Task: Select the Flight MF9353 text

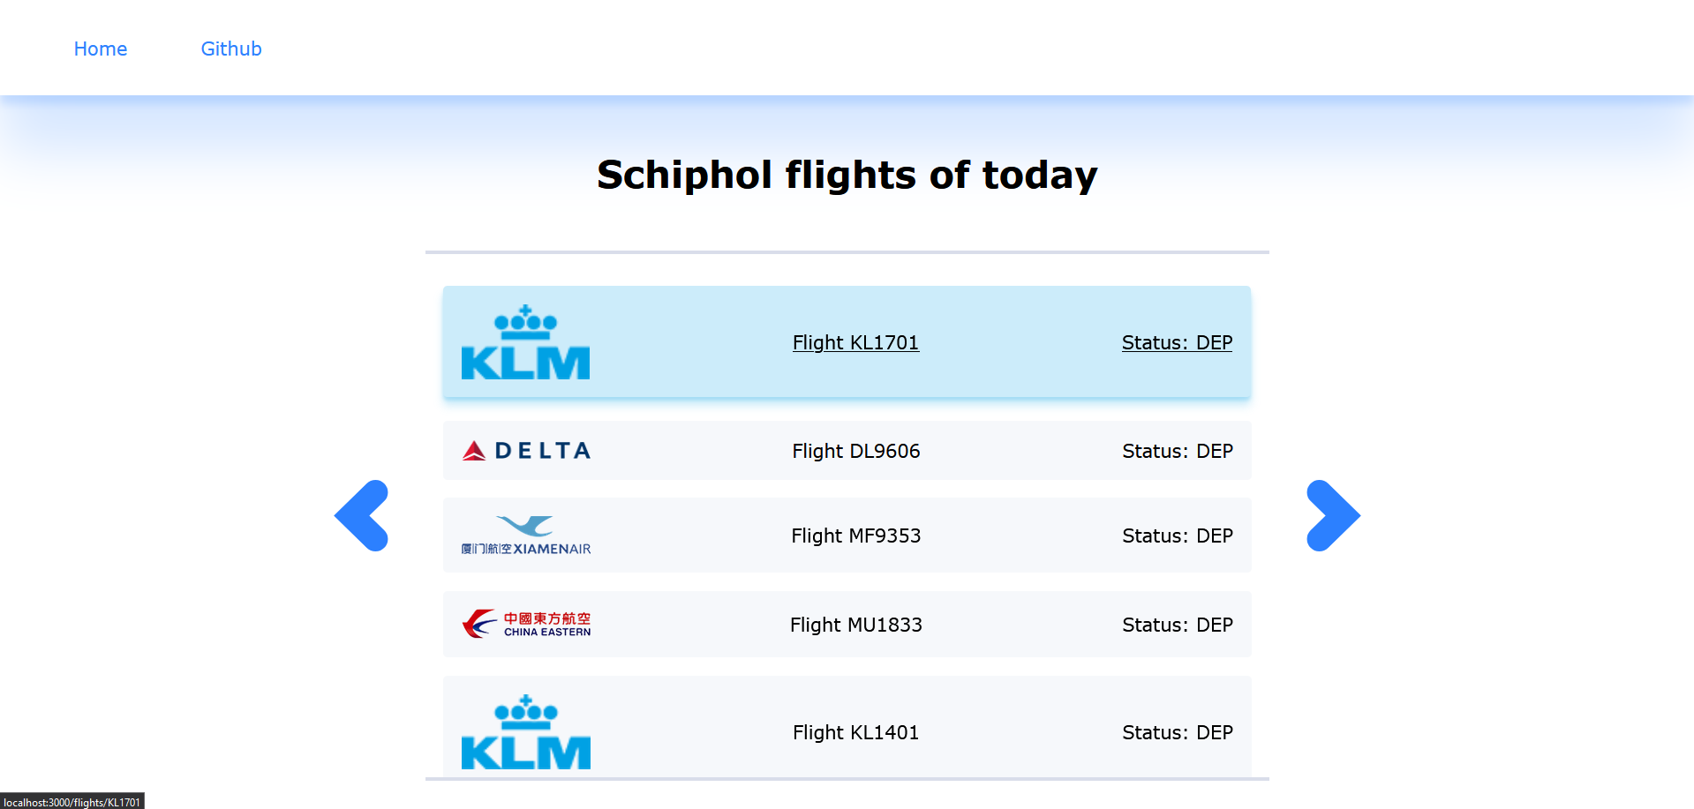Action: pos(855,536)
